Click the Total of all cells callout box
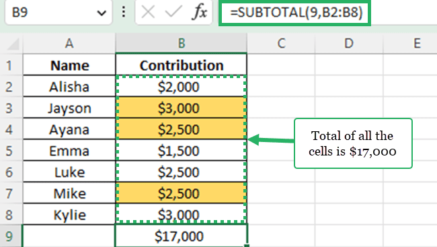 coord(353,143)
